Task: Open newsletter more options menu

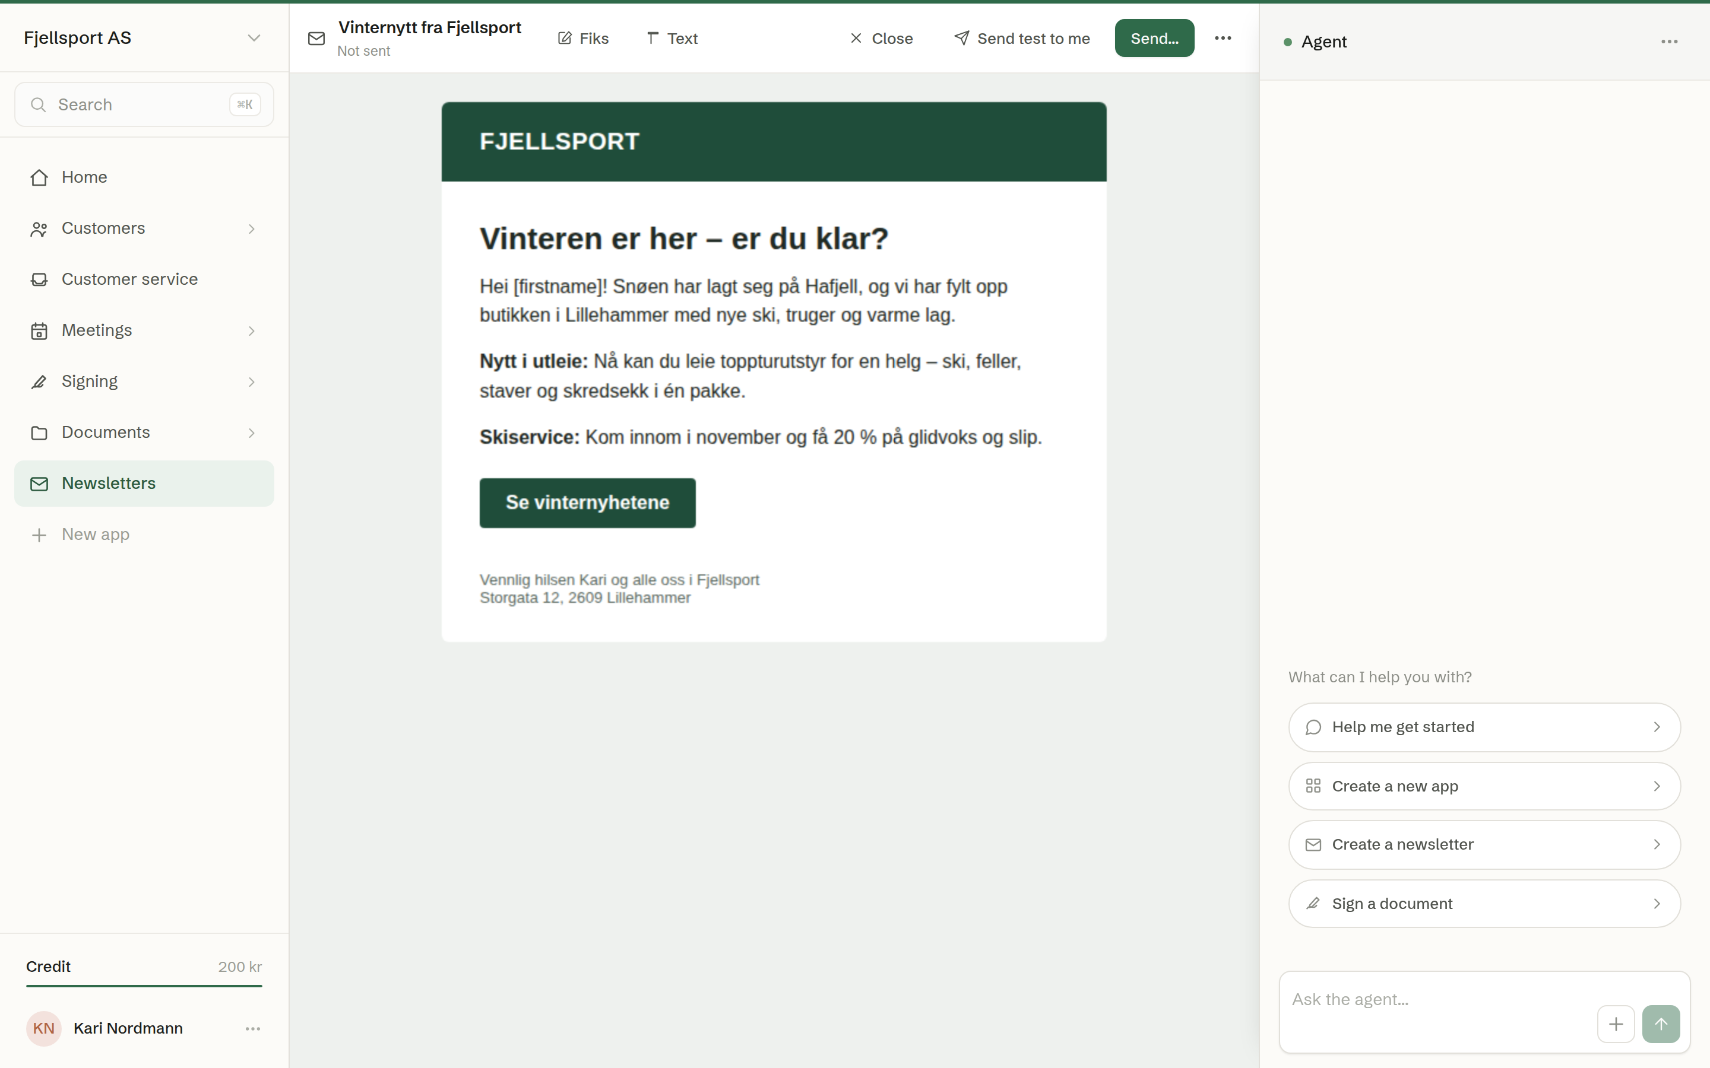Action: point(1223,38)
